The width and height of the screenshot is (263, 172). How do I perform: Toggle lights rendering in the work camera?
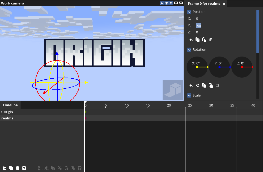[x=167, y=3]
